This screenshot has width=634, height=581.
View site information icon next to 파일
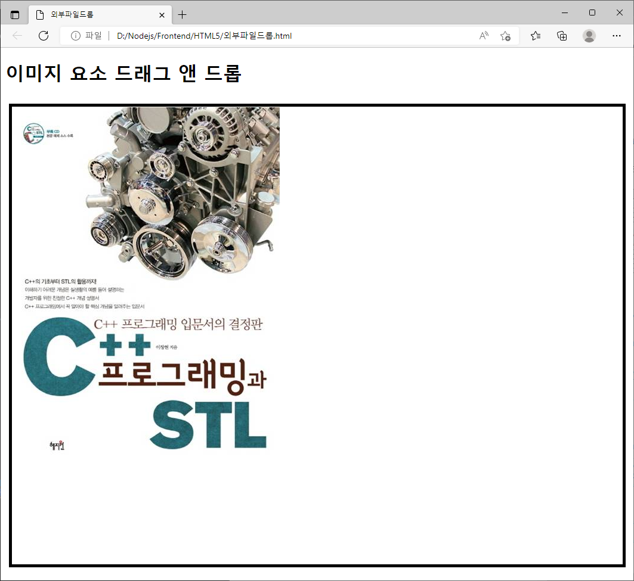click(x=76, y=36)
